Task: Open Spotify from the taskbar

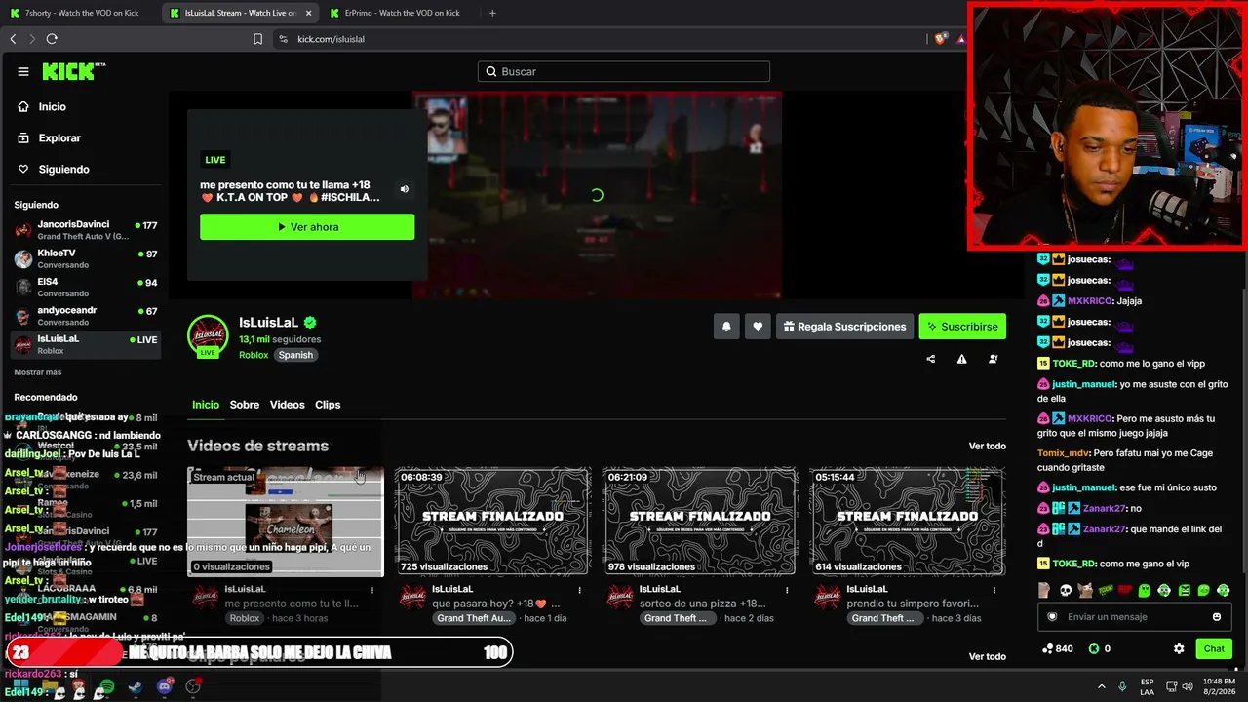Action: coord(106,687)
